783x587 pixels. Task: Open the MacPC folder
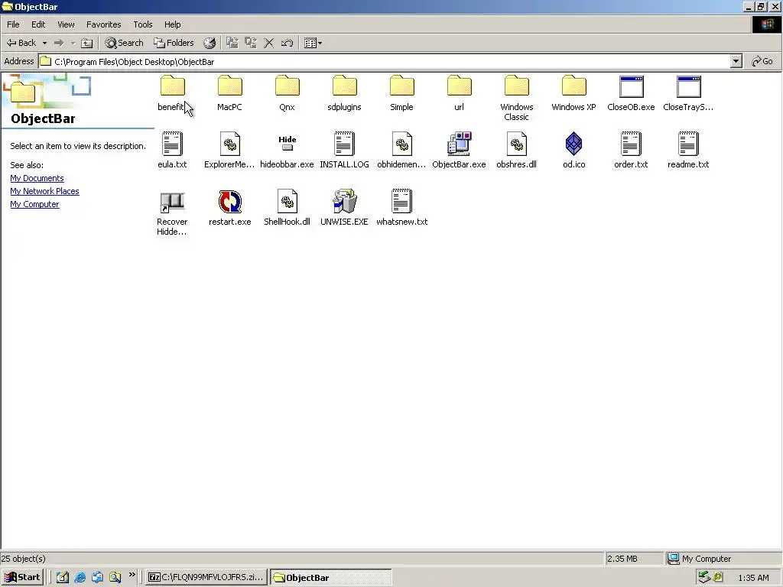(x=229, y=87)
